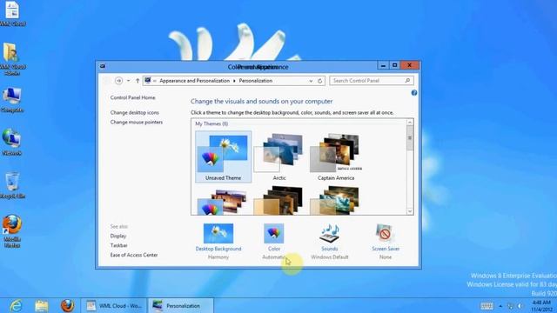Select the Captain America theme
Viewport: 557px width, 313px height.
(336, 156)
